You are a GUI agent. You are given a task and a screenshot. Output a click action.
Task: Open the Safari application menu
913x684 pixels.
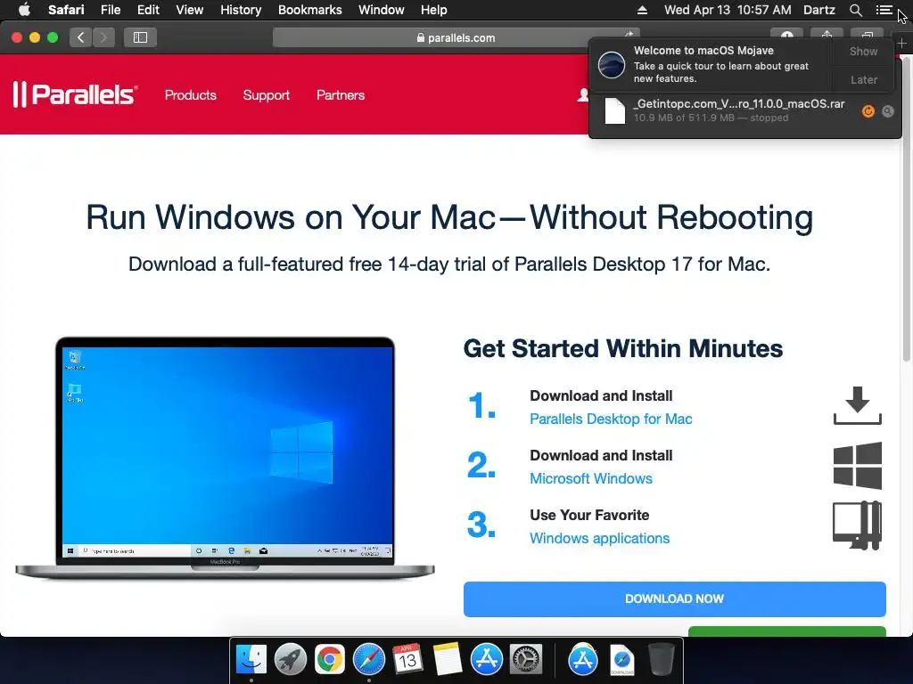coord(66,10)
